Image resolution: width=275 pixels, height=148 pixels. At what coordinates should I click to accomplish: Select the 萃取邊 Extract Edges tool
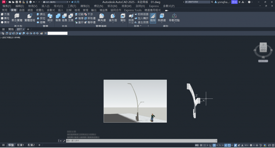(x=90, y=18)
